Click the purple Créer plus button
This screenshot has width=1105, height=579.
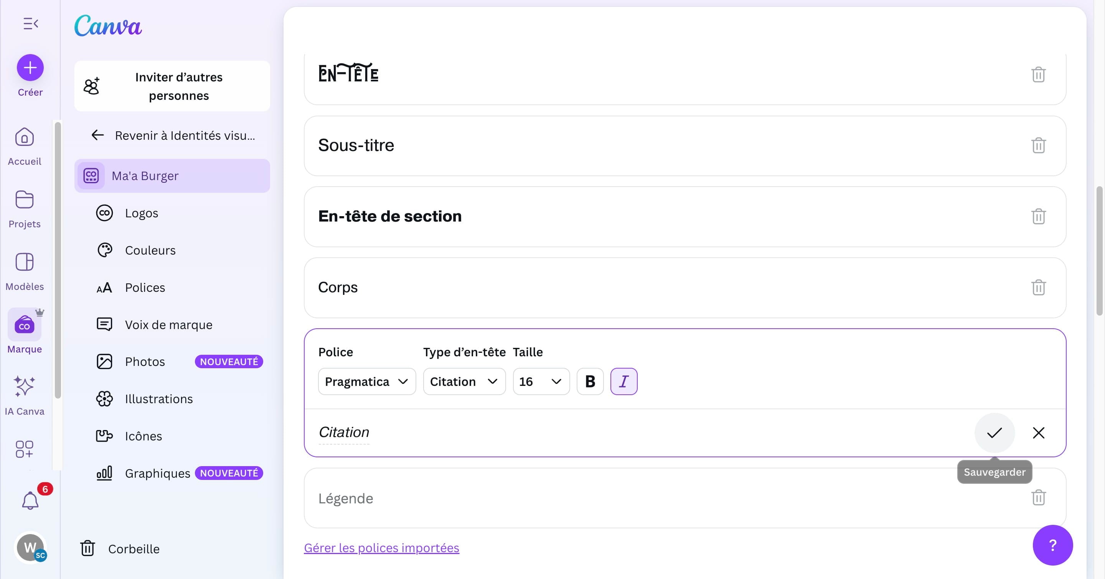click(30, 68)
